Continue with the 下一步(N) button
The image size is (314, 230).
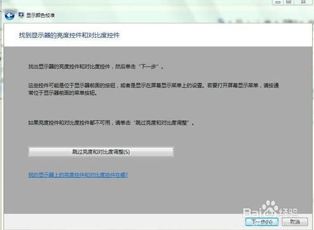(261, 222)
